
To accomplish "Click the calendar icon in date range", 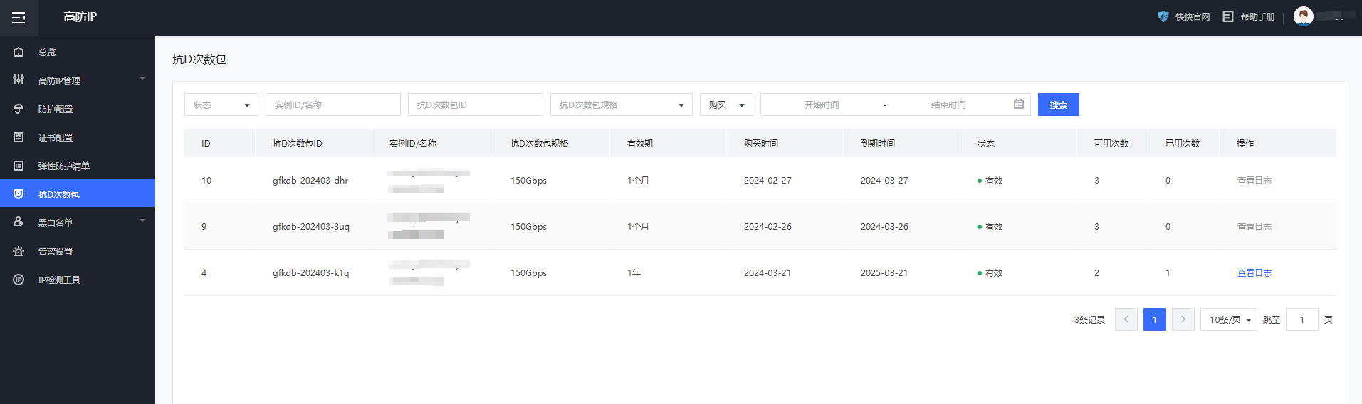I will pyautogui.click(x=1018, y=104).
